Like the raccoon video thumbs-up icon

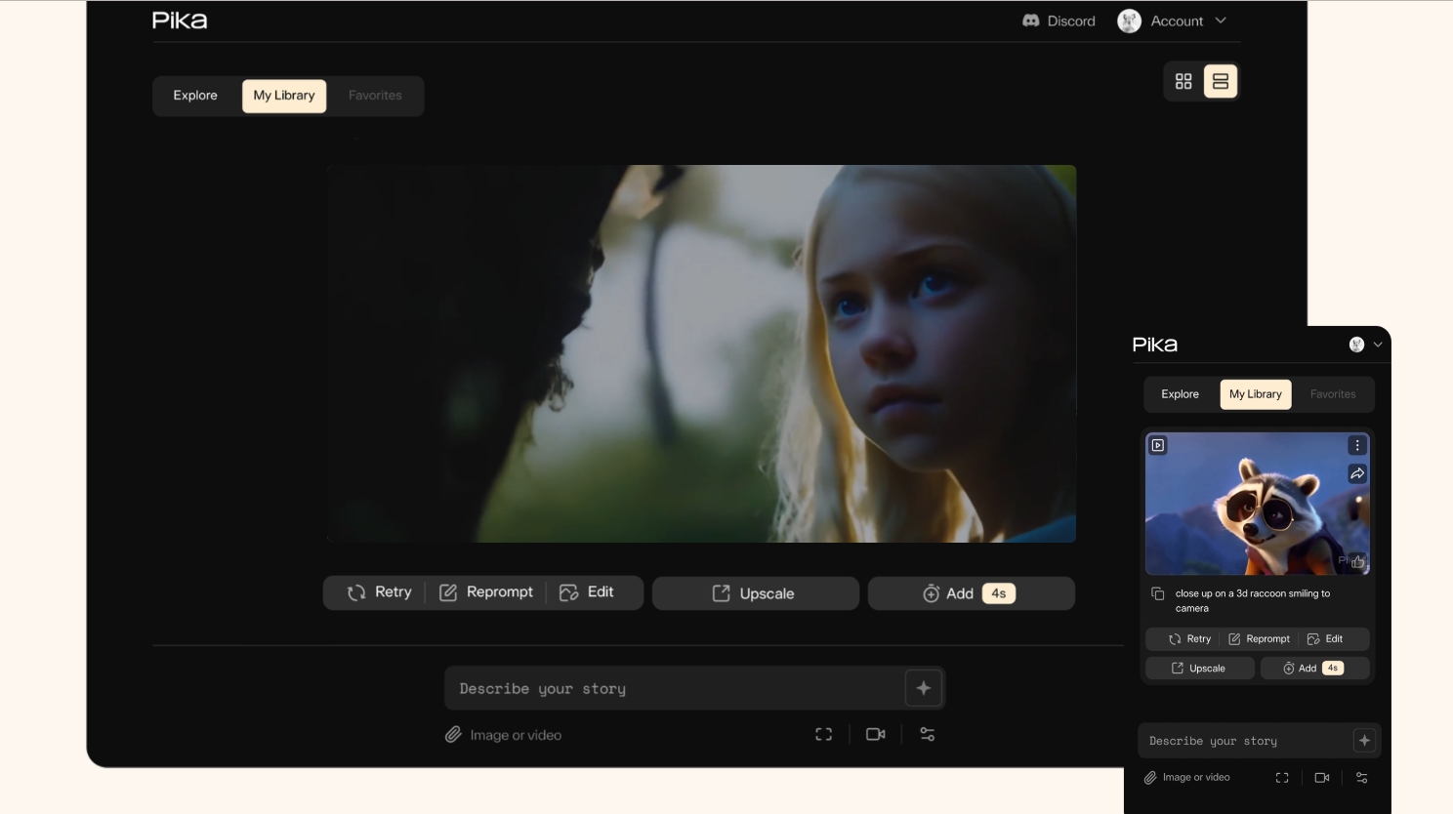[x=1358, y=561]
